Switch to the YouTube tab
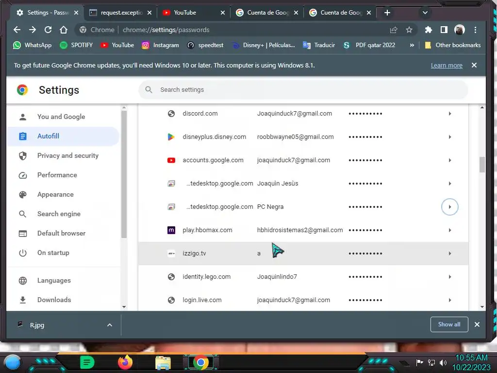497x373 pixels. click(193, 13)
